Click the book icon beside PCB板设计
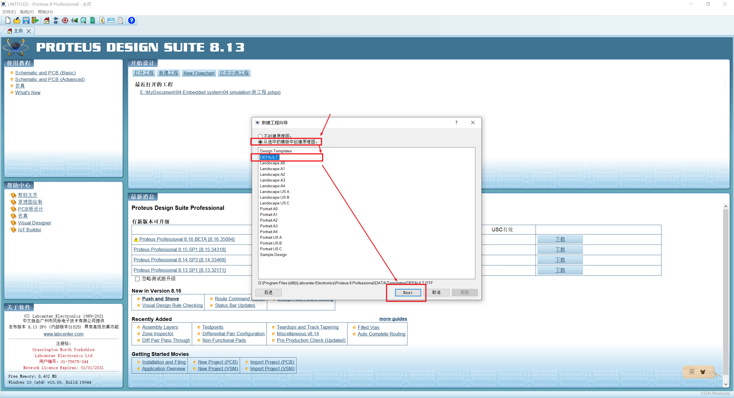Image resolution: width=734 pixels, height=398 pixels. 13,209
